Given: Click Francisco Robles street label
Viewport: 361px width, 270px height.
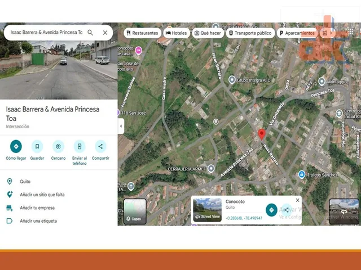Looking at the screenshot, I should tap(129, 92).
